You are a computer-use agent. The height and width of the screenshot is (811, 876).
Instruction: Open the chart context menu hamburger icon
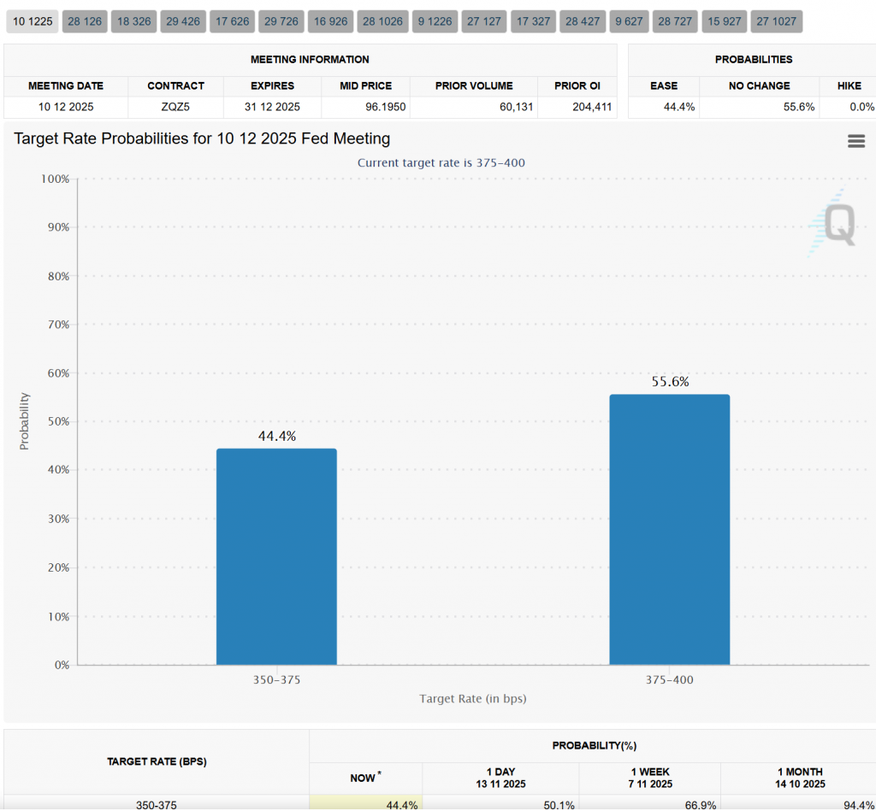pos(855,142)
